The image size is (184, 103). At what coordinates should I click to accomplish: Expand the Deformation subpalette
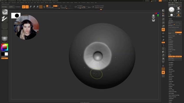click(x=171, y=76)
